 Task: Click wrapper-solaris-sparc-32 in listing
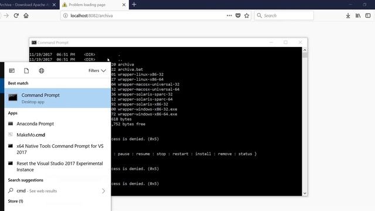[145, 94]
